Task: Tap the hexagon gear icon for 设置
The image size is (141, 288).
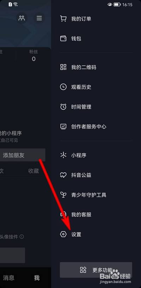Action: coord(63,234)
